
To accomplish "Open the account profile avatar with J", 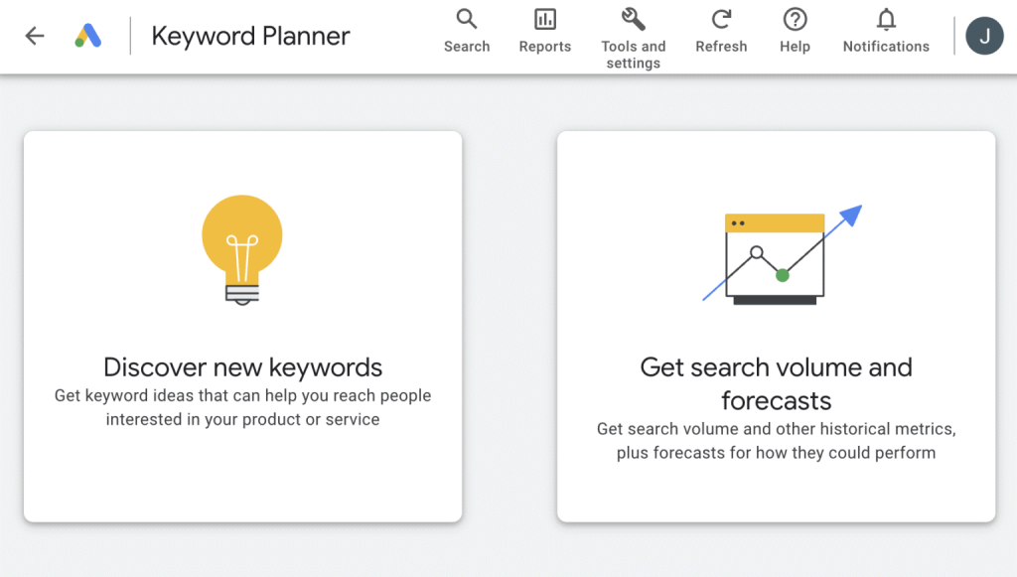I will pyautogui.click(x=984, y=36).
